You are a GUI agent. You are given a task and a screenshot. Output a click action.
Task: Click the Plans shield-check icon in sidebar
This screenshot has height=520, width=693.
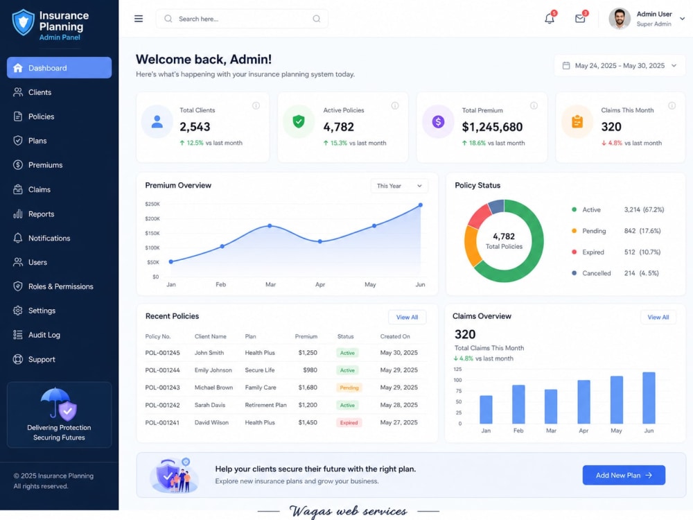click(x=18, y=141)
